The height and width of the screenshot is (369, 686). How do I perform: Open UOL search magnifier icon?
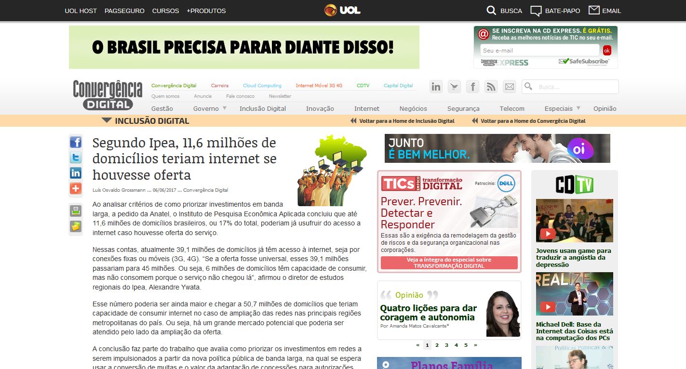[x=491, y=11]
